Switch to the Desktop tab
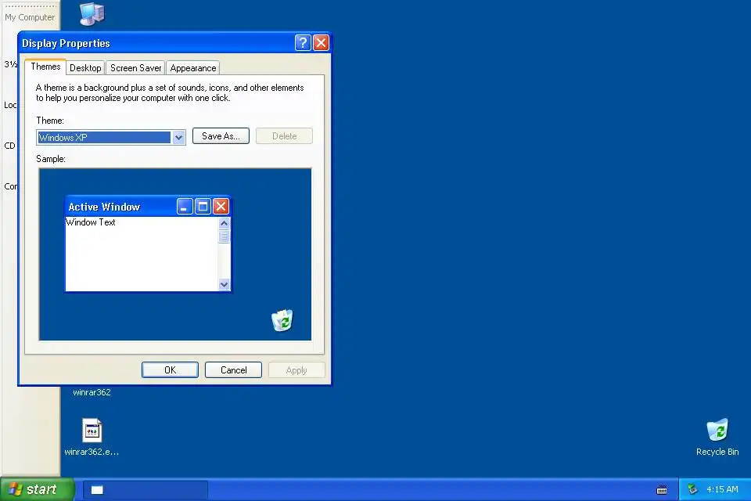The width and height of the screenshot is (751, 501). point(85,68)
